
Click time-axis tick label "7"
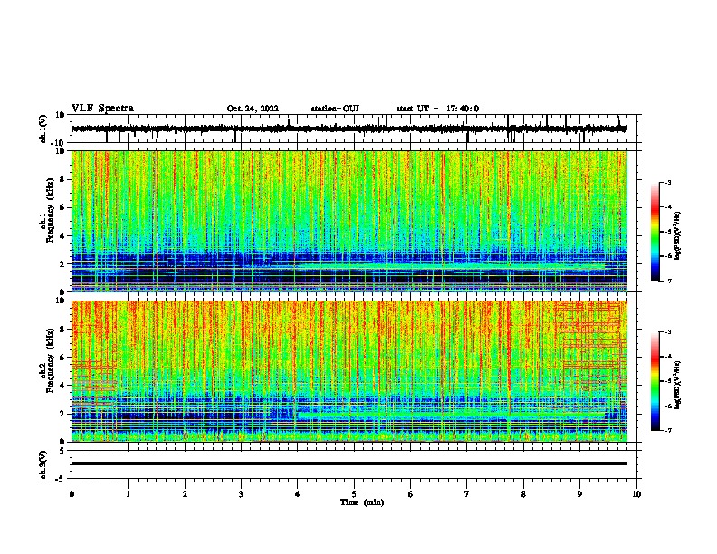click(x=467, y=494)
